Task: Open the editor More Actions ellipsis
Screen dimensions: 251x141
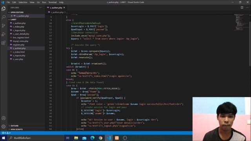Action: pos(247,7)
